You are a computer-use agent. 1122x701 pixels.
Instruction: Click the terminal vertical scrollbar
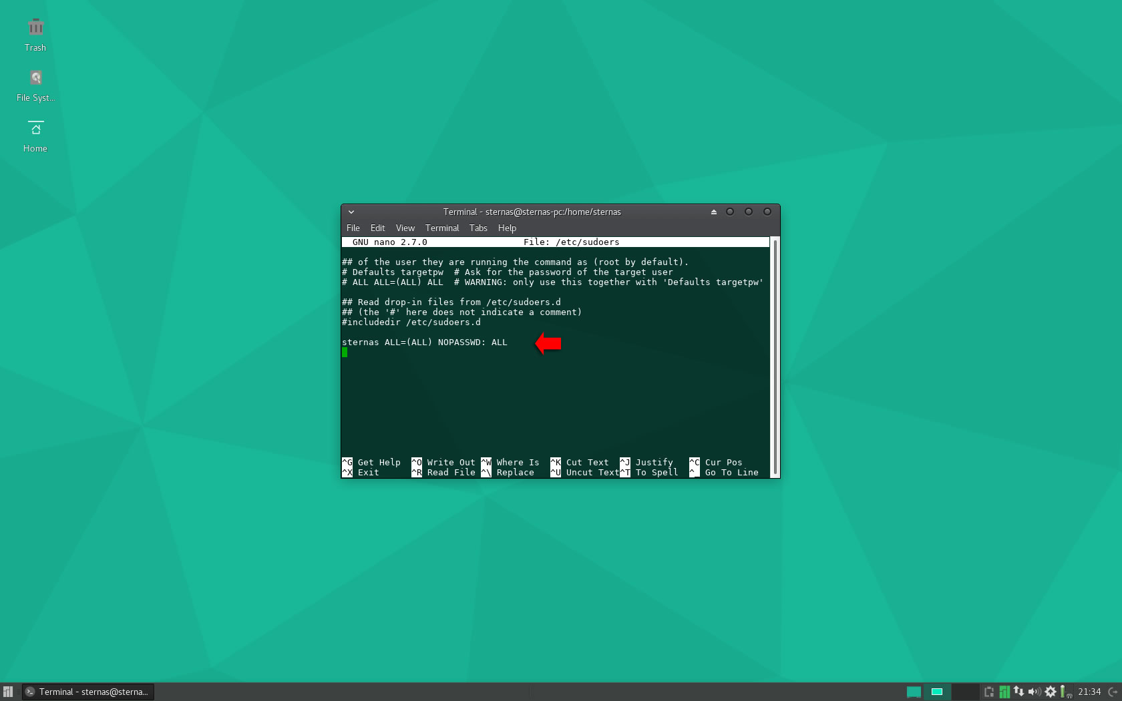click(x=775, y=357)
